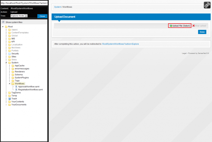Click the (apps) folder icon
212x142 pixels.
click(10, 30)
